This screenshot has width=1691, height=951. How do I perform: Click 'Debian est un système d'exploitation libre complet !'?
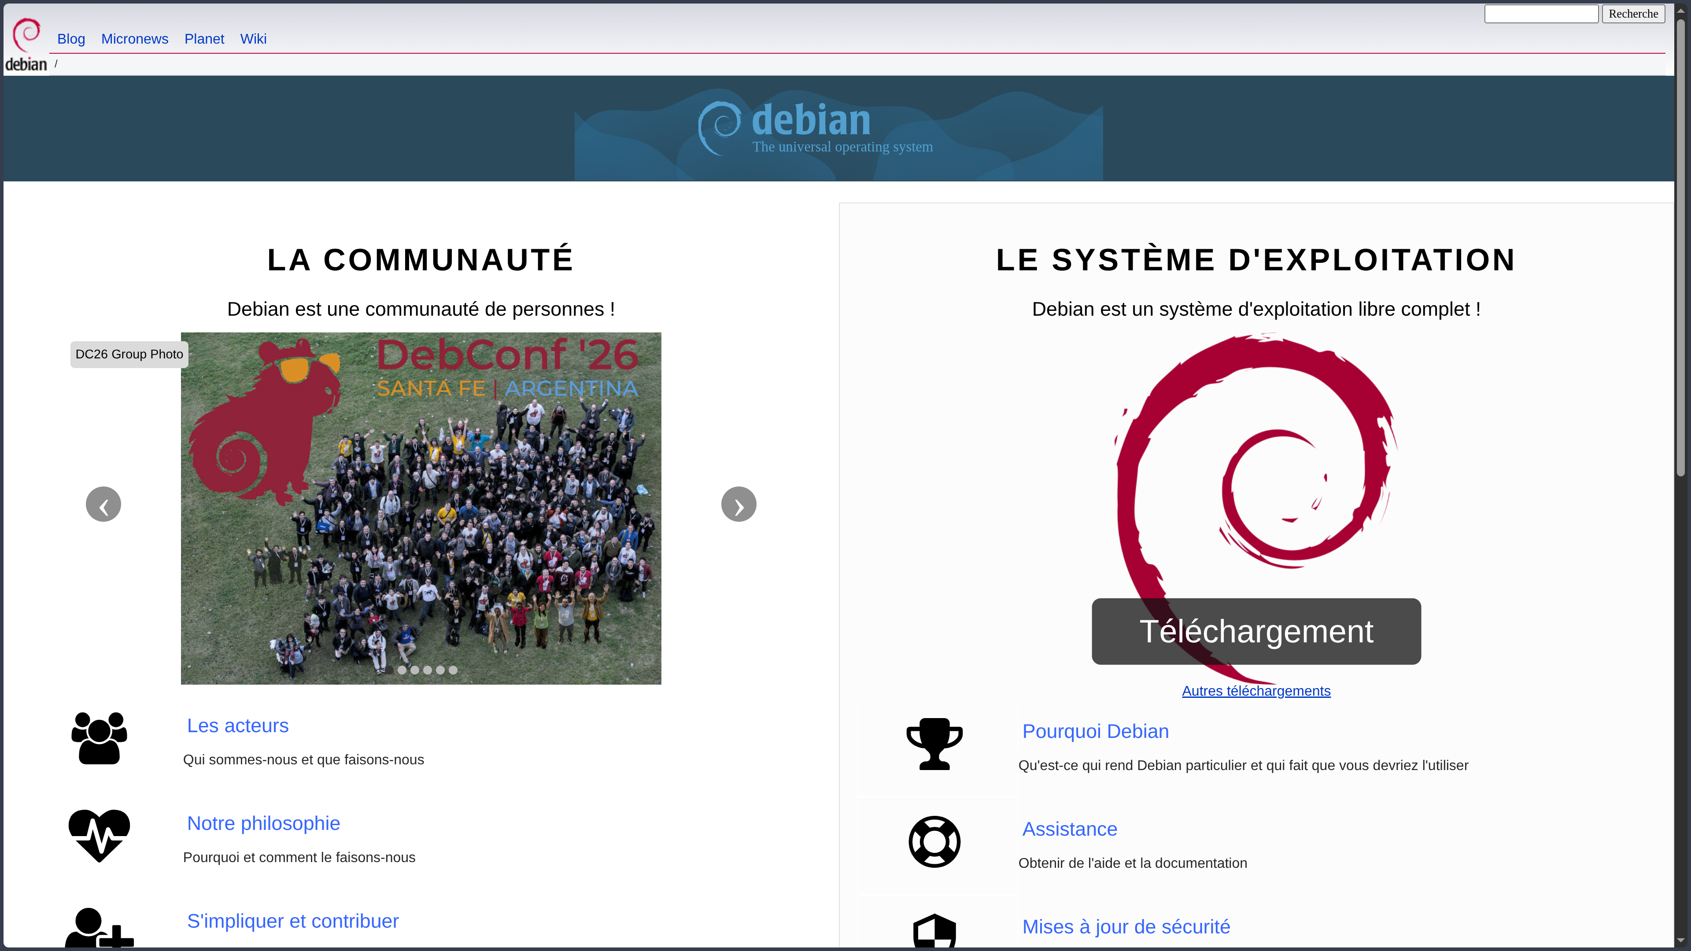pyautogui.click(x=1256, y=309)
